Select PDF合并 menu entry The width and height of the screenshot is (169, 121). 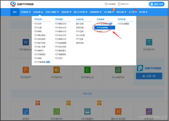point(38,24)
